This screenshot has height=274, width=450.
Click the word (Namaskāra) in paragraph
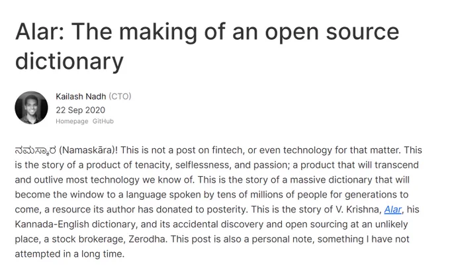pyautogui.click(x=88, y=150)
